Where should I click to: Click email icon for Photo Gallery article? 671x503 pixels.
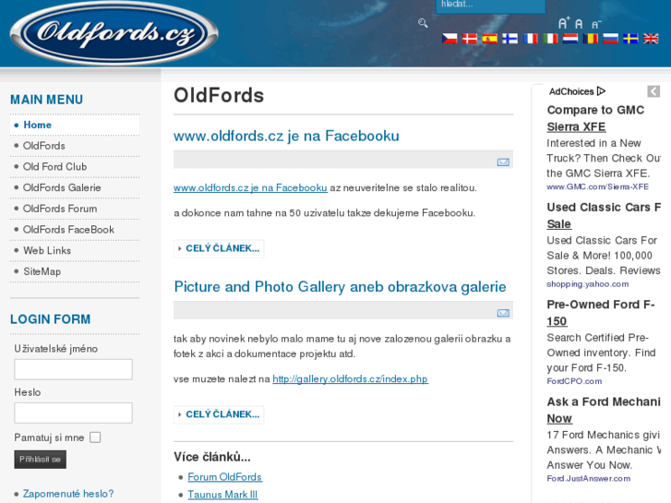503,314
